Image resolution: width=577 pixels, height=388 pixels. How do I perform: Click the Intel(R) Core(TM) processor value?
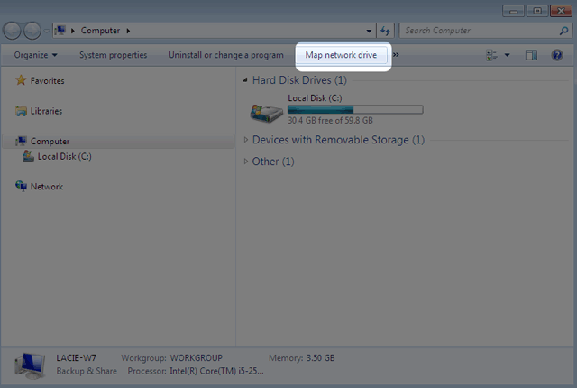click(x=216, y=371)
